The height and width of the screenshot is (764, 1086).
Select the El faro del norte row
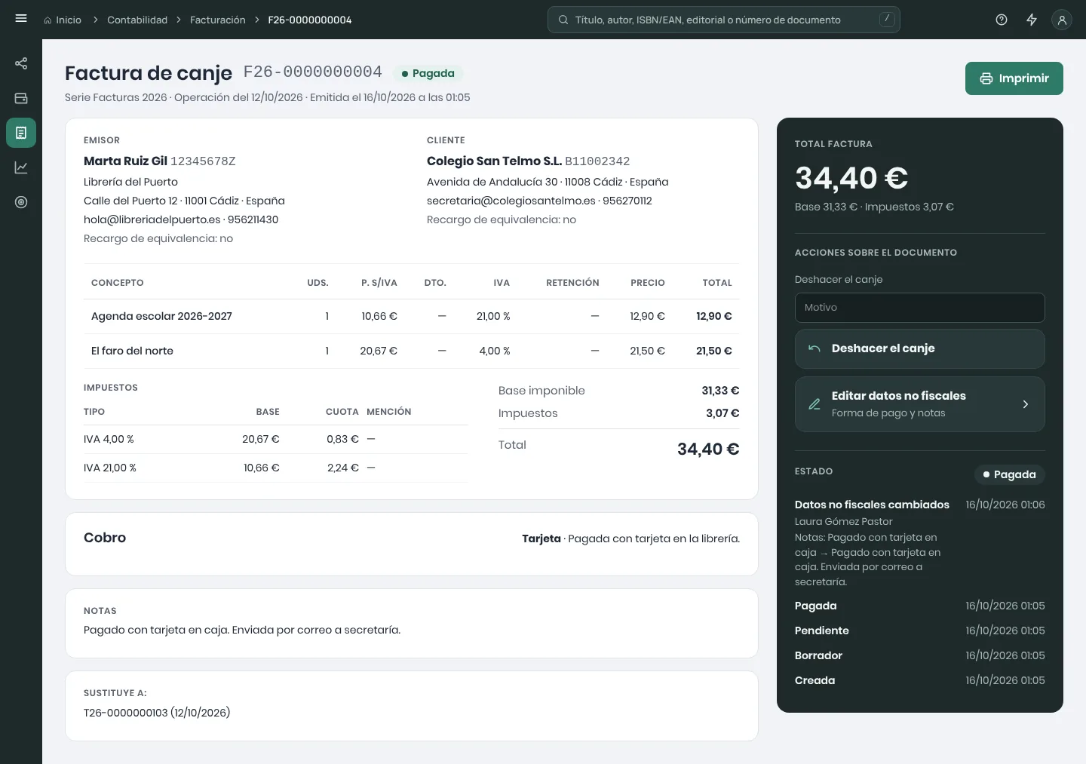(x=412, y=351)
